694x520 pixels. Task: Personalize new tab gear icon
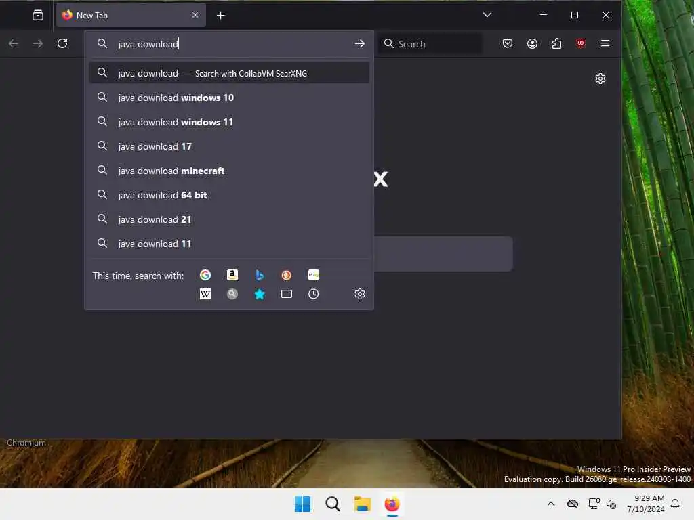(x=600, y=79)
